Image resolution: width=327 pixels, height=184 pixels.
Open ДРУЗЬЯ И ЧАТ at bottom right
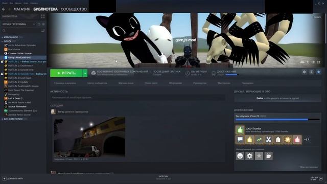(x=317, y=178)
